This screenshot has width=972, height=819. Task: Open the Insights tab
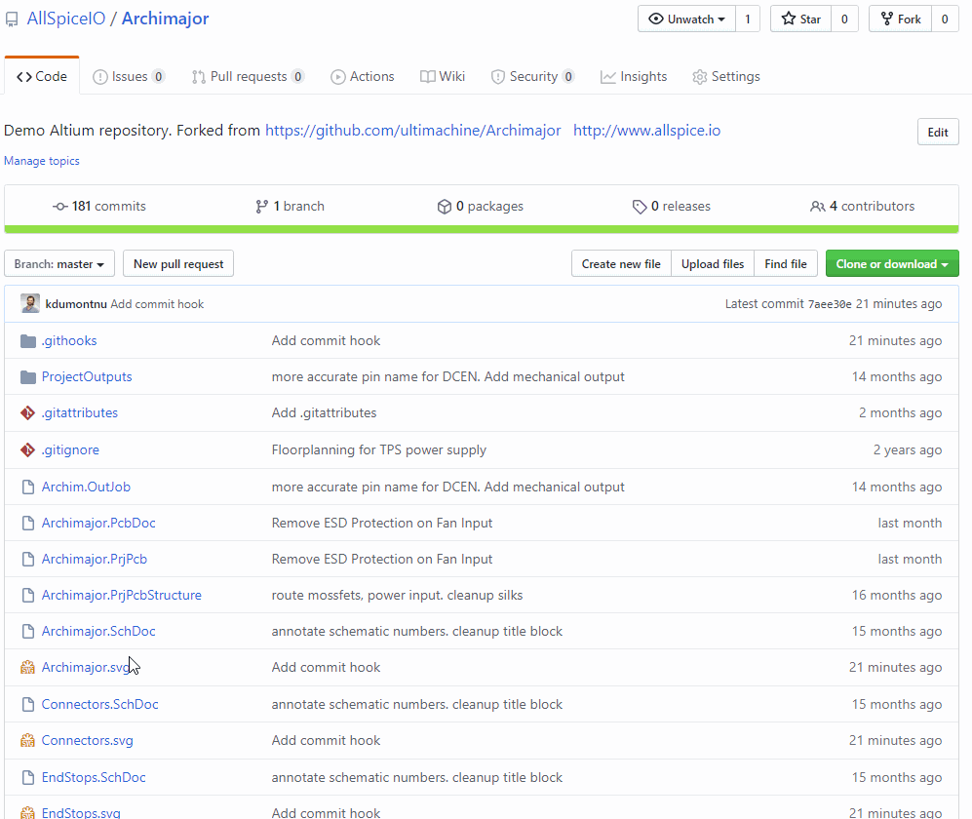[x=634, y=77]
